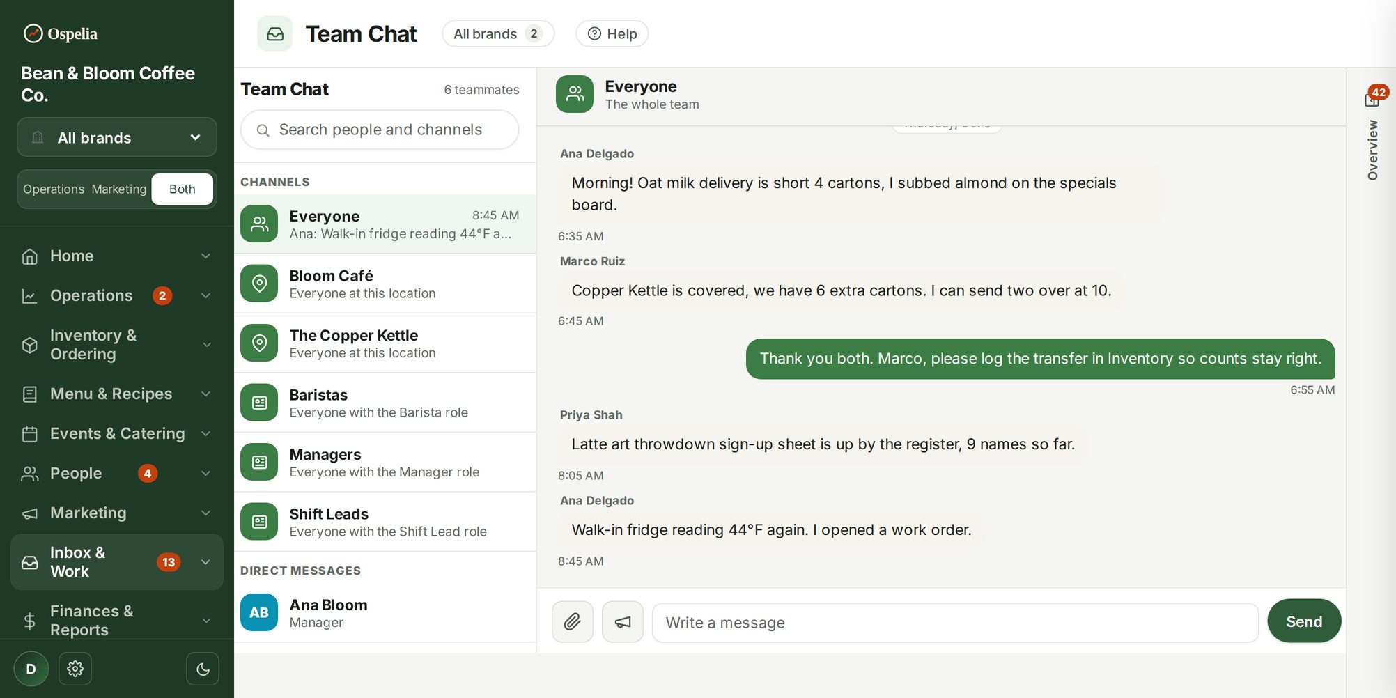The width and height of the screenshot is (1396, 698).
Task: Expand the Operations section chevron
Action: click(206, 296)
